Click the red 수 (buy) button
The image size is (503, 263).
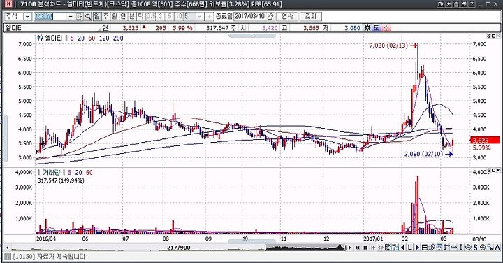386,28
